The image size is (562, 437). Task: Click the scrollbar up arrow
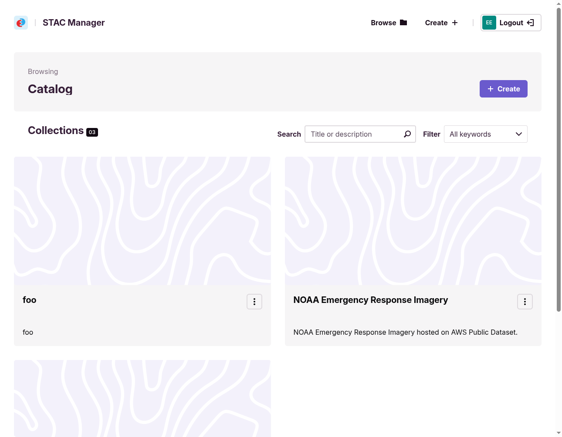(559, 3)
